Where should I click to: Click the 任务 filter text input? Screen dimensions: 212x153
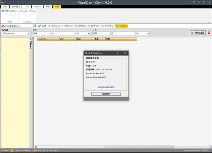[x=124, y=33]
